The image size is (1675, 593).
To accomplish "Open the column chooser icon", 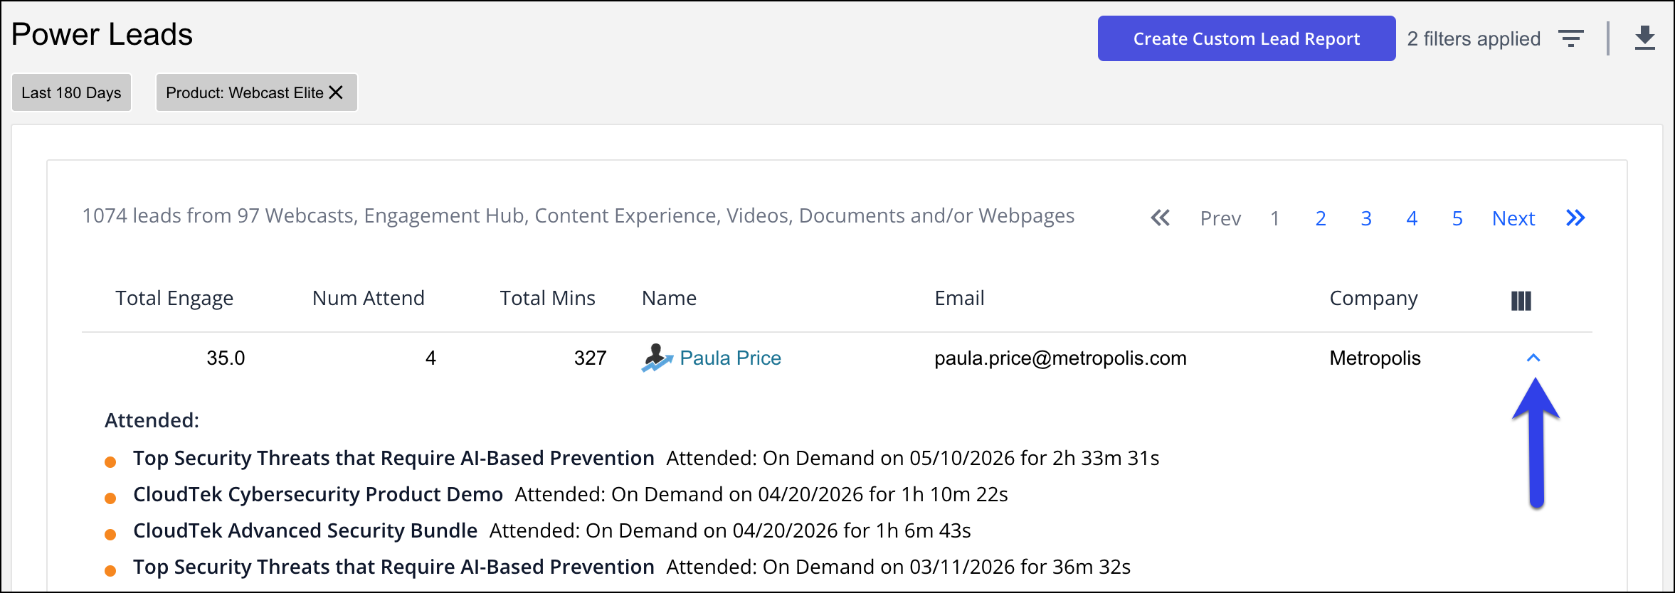I will pos(1521,301).
